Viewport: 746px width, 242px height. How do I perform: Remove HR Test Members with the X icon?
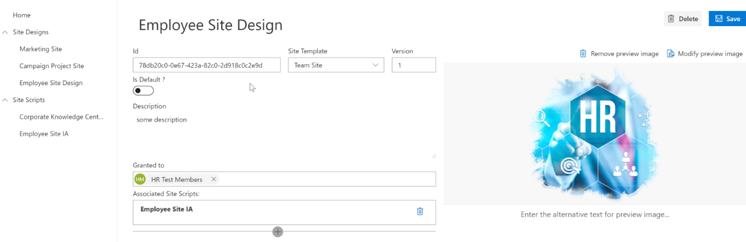click(214, 179)
